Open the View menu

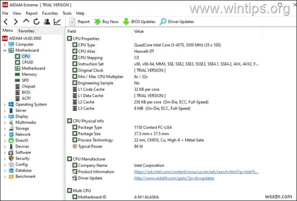pyautogui.click(x=17, y=13)
